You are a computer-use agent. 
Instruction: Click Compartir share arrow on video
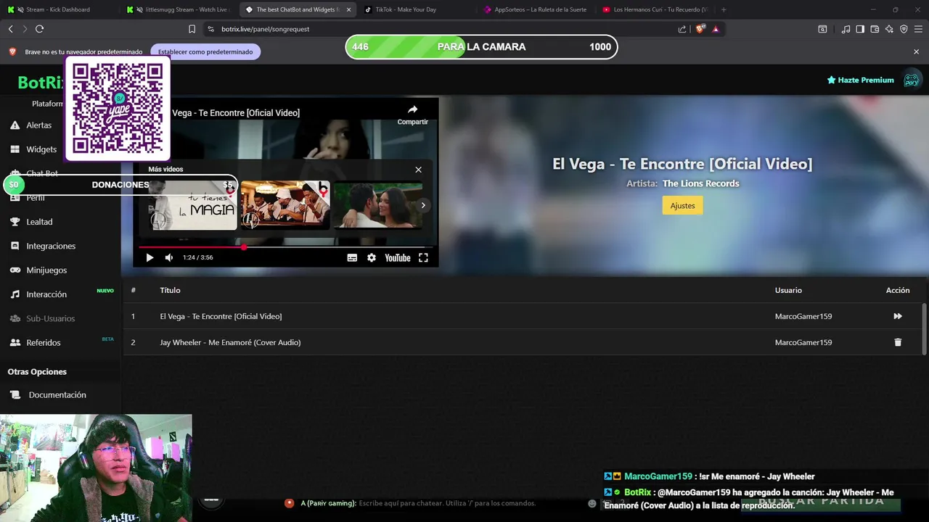pyautogui.click(x=412, y=114)
